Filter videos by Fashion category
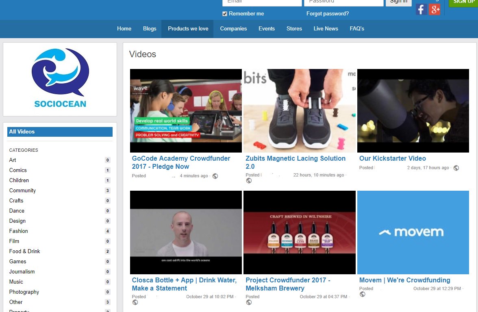This screenshot has width=478, height=312. point(19,231)
